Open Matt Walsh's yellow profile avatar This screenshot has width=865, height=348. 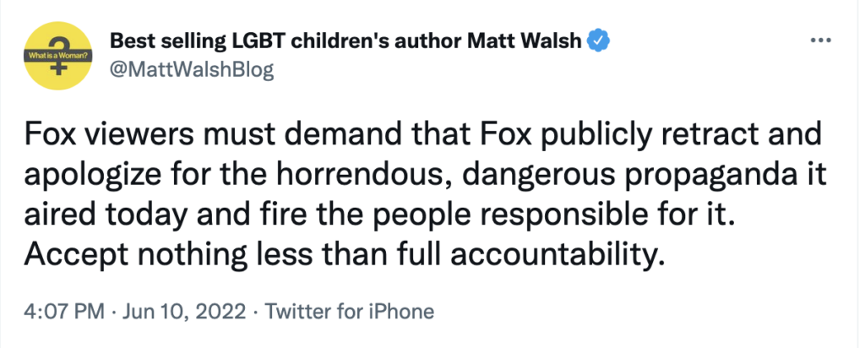pos(57,56)
